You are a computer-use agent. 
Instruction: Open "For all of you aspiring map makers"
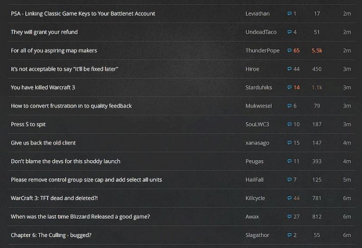[54, 51]
